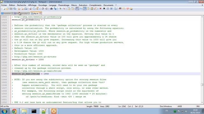
Task: Open the ? help menu
Action: [x=116, y=5]
